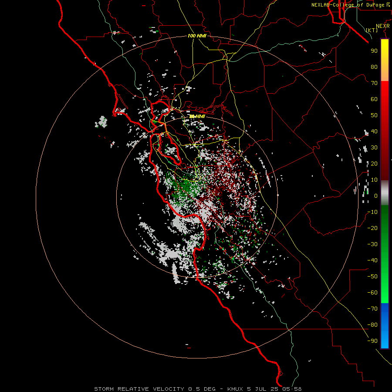Select the -80 value on velocity scale
This screenshot has width=392, height=392.
(372, 325)
